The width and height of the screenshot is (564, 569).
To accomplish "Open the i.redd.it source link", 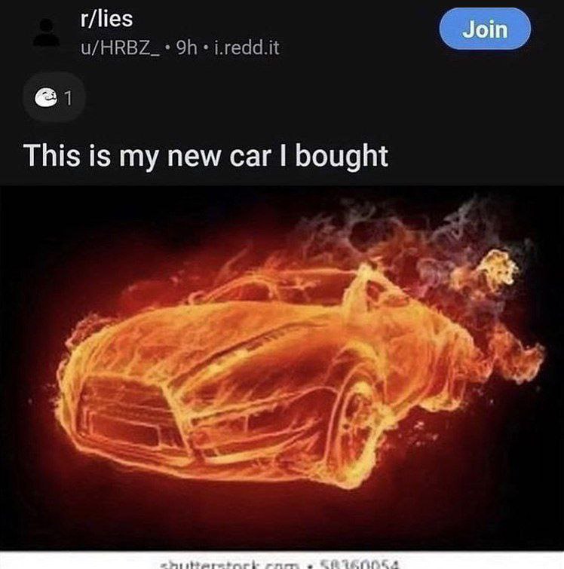I will click(x=247, y=48).
